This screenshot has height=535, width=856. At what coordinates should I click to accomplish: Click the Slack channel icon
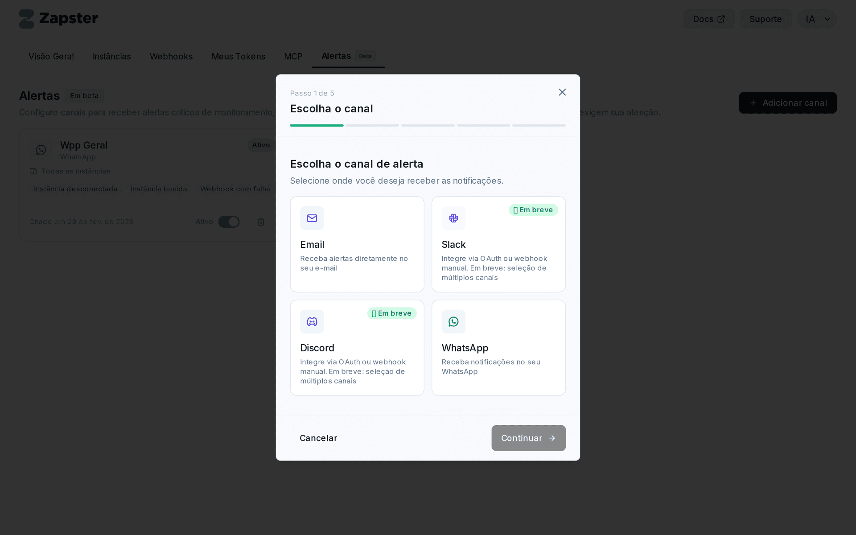(x=453, y=218)
